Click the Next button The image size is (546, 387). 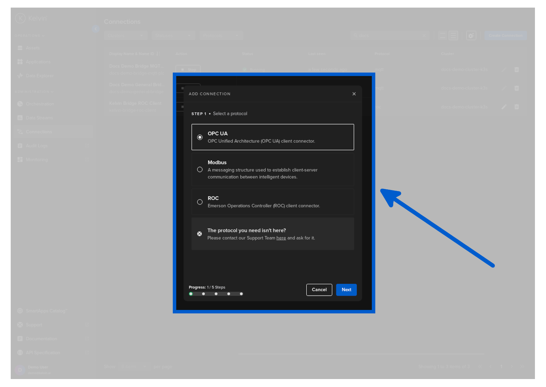pos(346,290)
